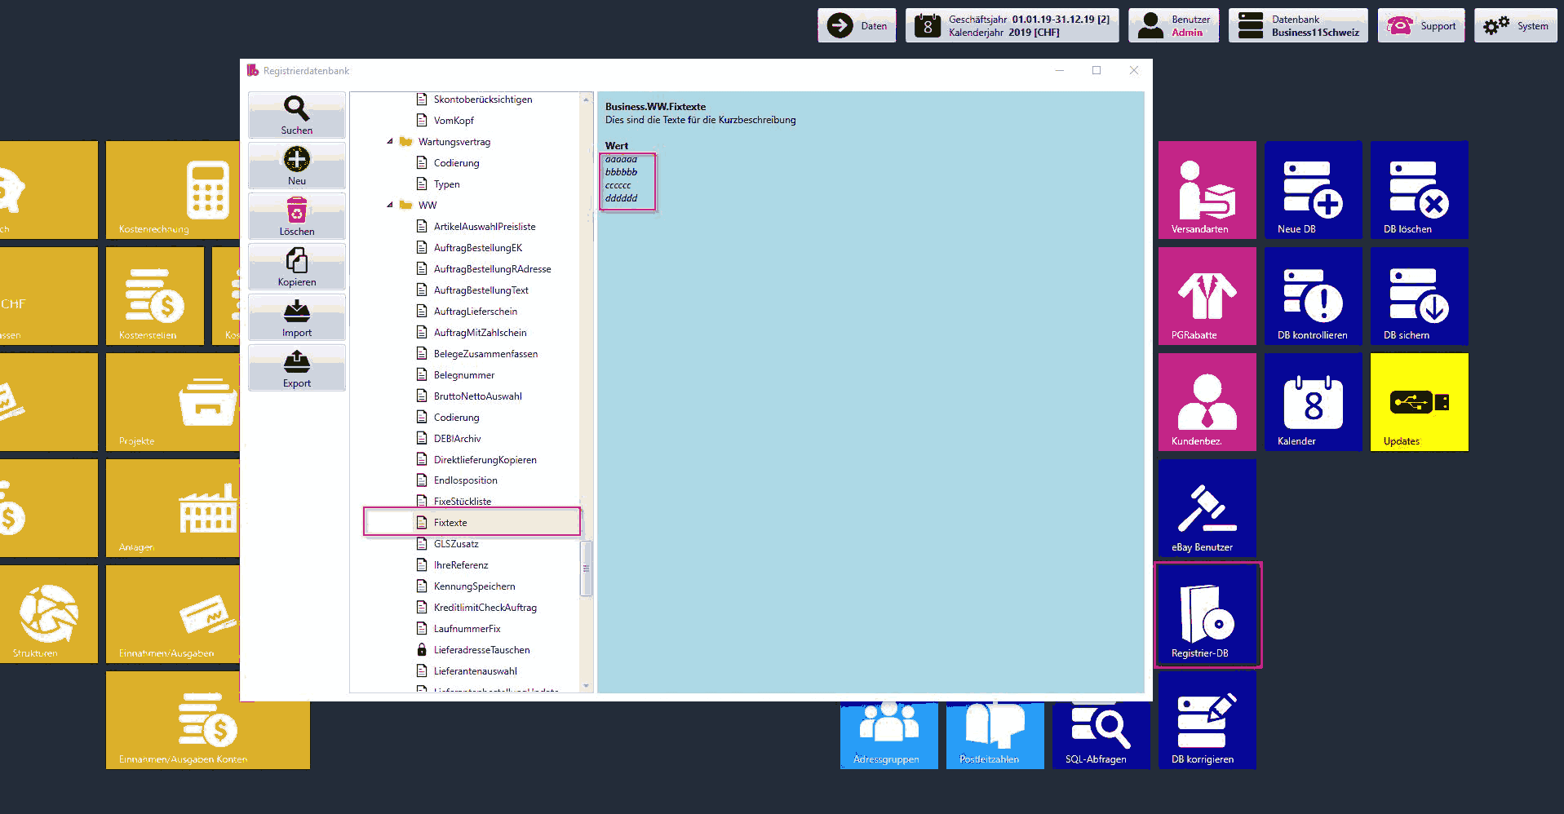Click the Kopieren icon button
Viewport: 1564px width, 814px height.
point(296,267)
